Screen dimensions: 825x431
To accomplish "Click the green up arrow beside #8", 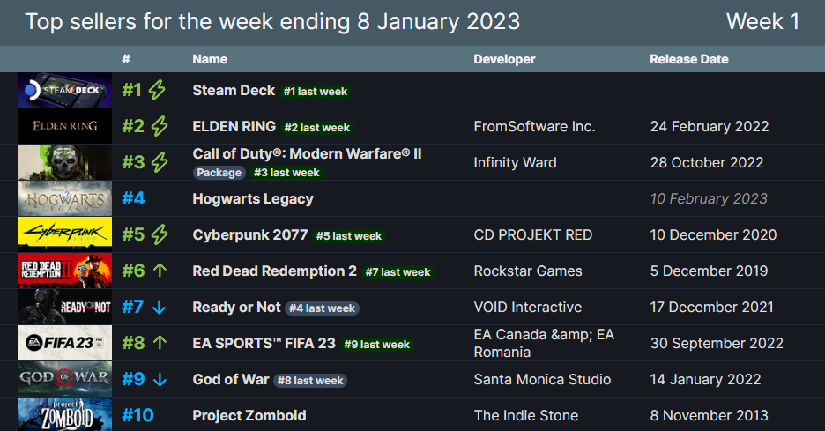I will click(x=160, y=344).
